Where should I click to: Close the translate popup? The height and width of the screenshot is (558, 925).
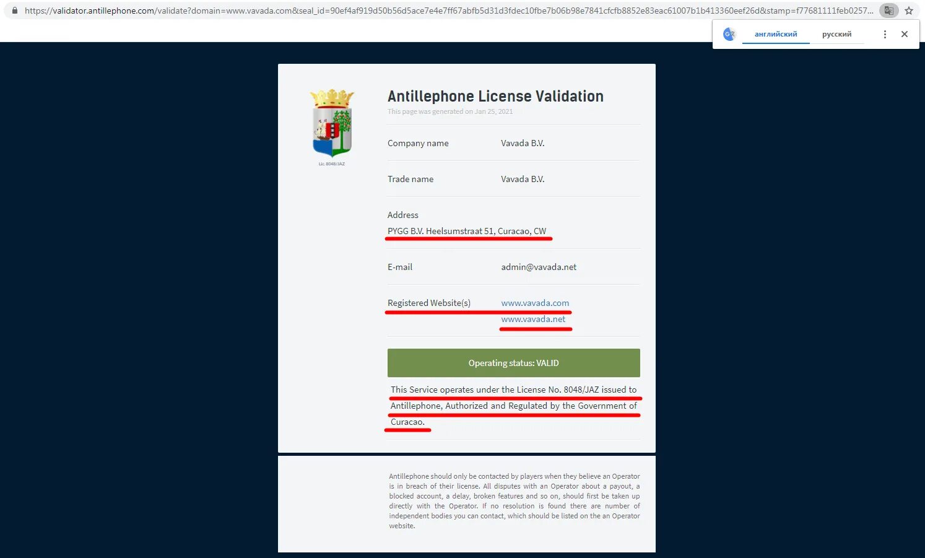point(905,34)
